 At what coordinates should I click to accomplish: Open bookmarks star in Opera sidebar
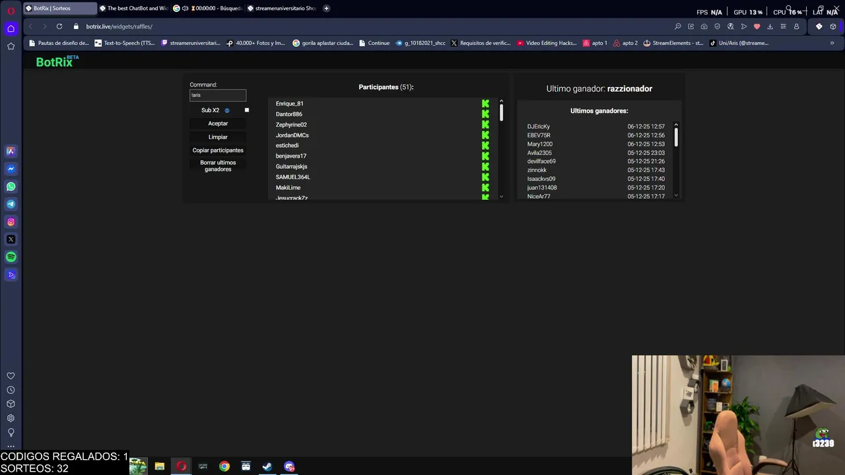(11, 46)
